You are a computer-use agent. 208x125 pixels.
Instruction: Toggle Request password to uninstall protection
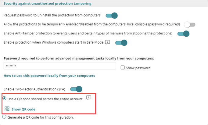(x=111, y=15)
